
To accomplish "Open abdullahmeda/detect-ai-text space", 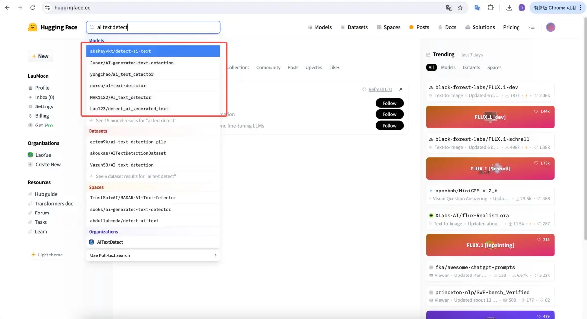I will coord(153,221).
